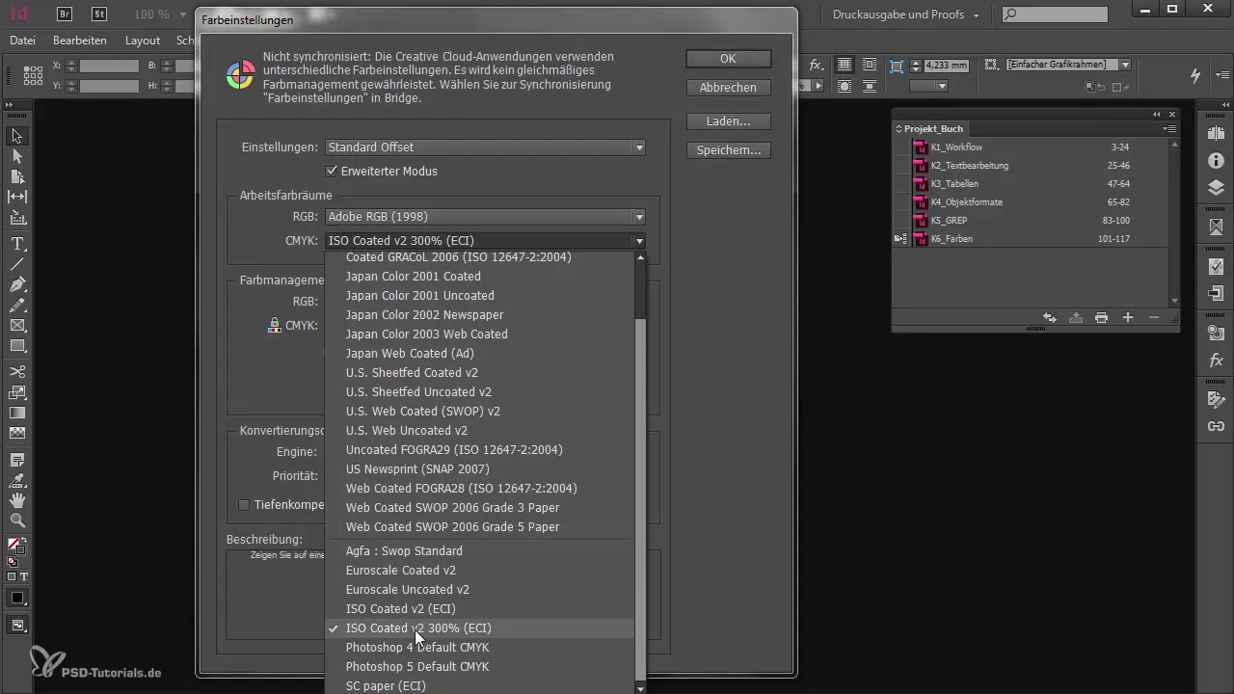Open the RGB Adobe RGB (1998) dropdown
Viewport: 1234px width, 694px height.
pos(485,217)
